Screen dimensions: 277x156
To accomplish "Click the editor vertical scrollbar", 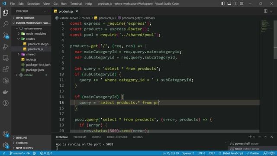I will click(x=275, y=39).
